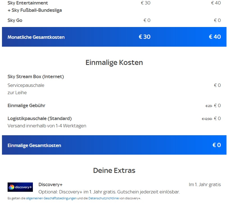
Task: Select the € 30 total in the Monatliche Gesamtkosten bar
Action: [x=144, y=37]
